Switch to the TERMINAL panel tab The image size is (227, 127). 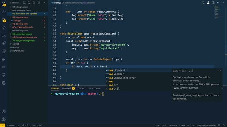[x=55, y=89]
